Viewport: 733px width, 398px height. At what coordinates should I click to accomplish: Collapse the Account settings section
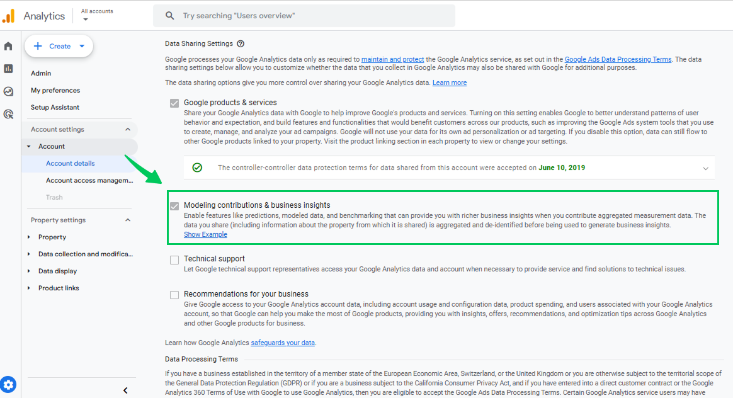(x=128, y=129)
